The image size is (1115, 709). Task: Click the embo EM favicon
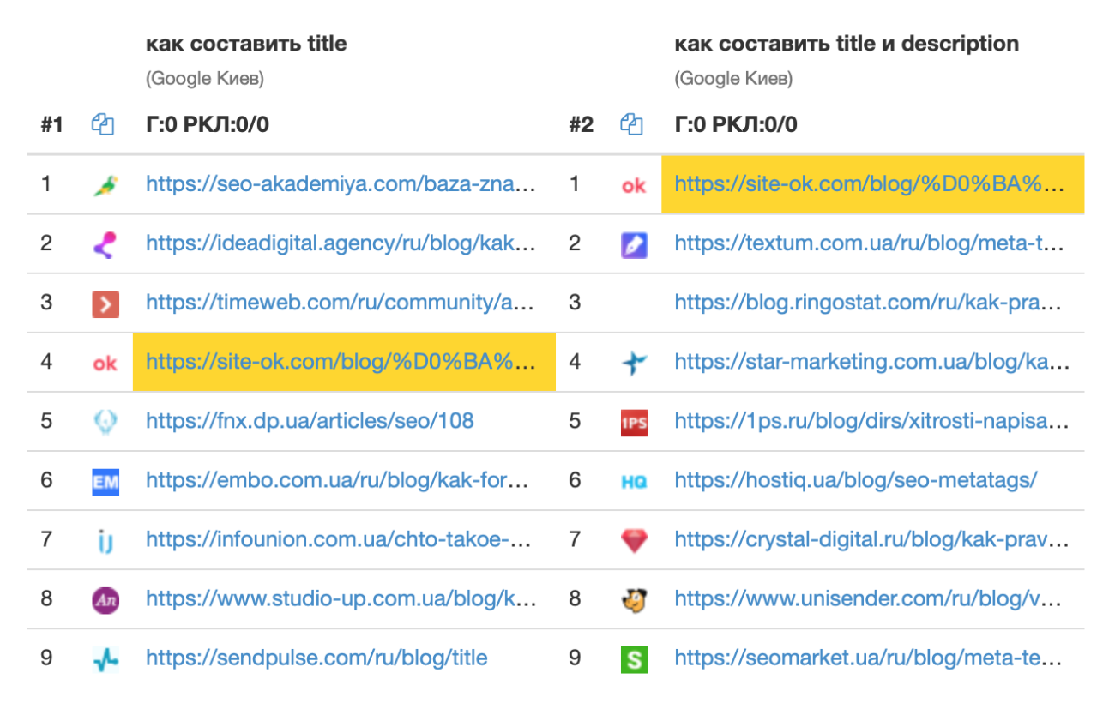click(x=105, y=481)
